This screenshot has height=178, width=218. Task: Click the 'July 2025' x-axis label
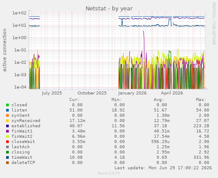click(x=52, y=93)
